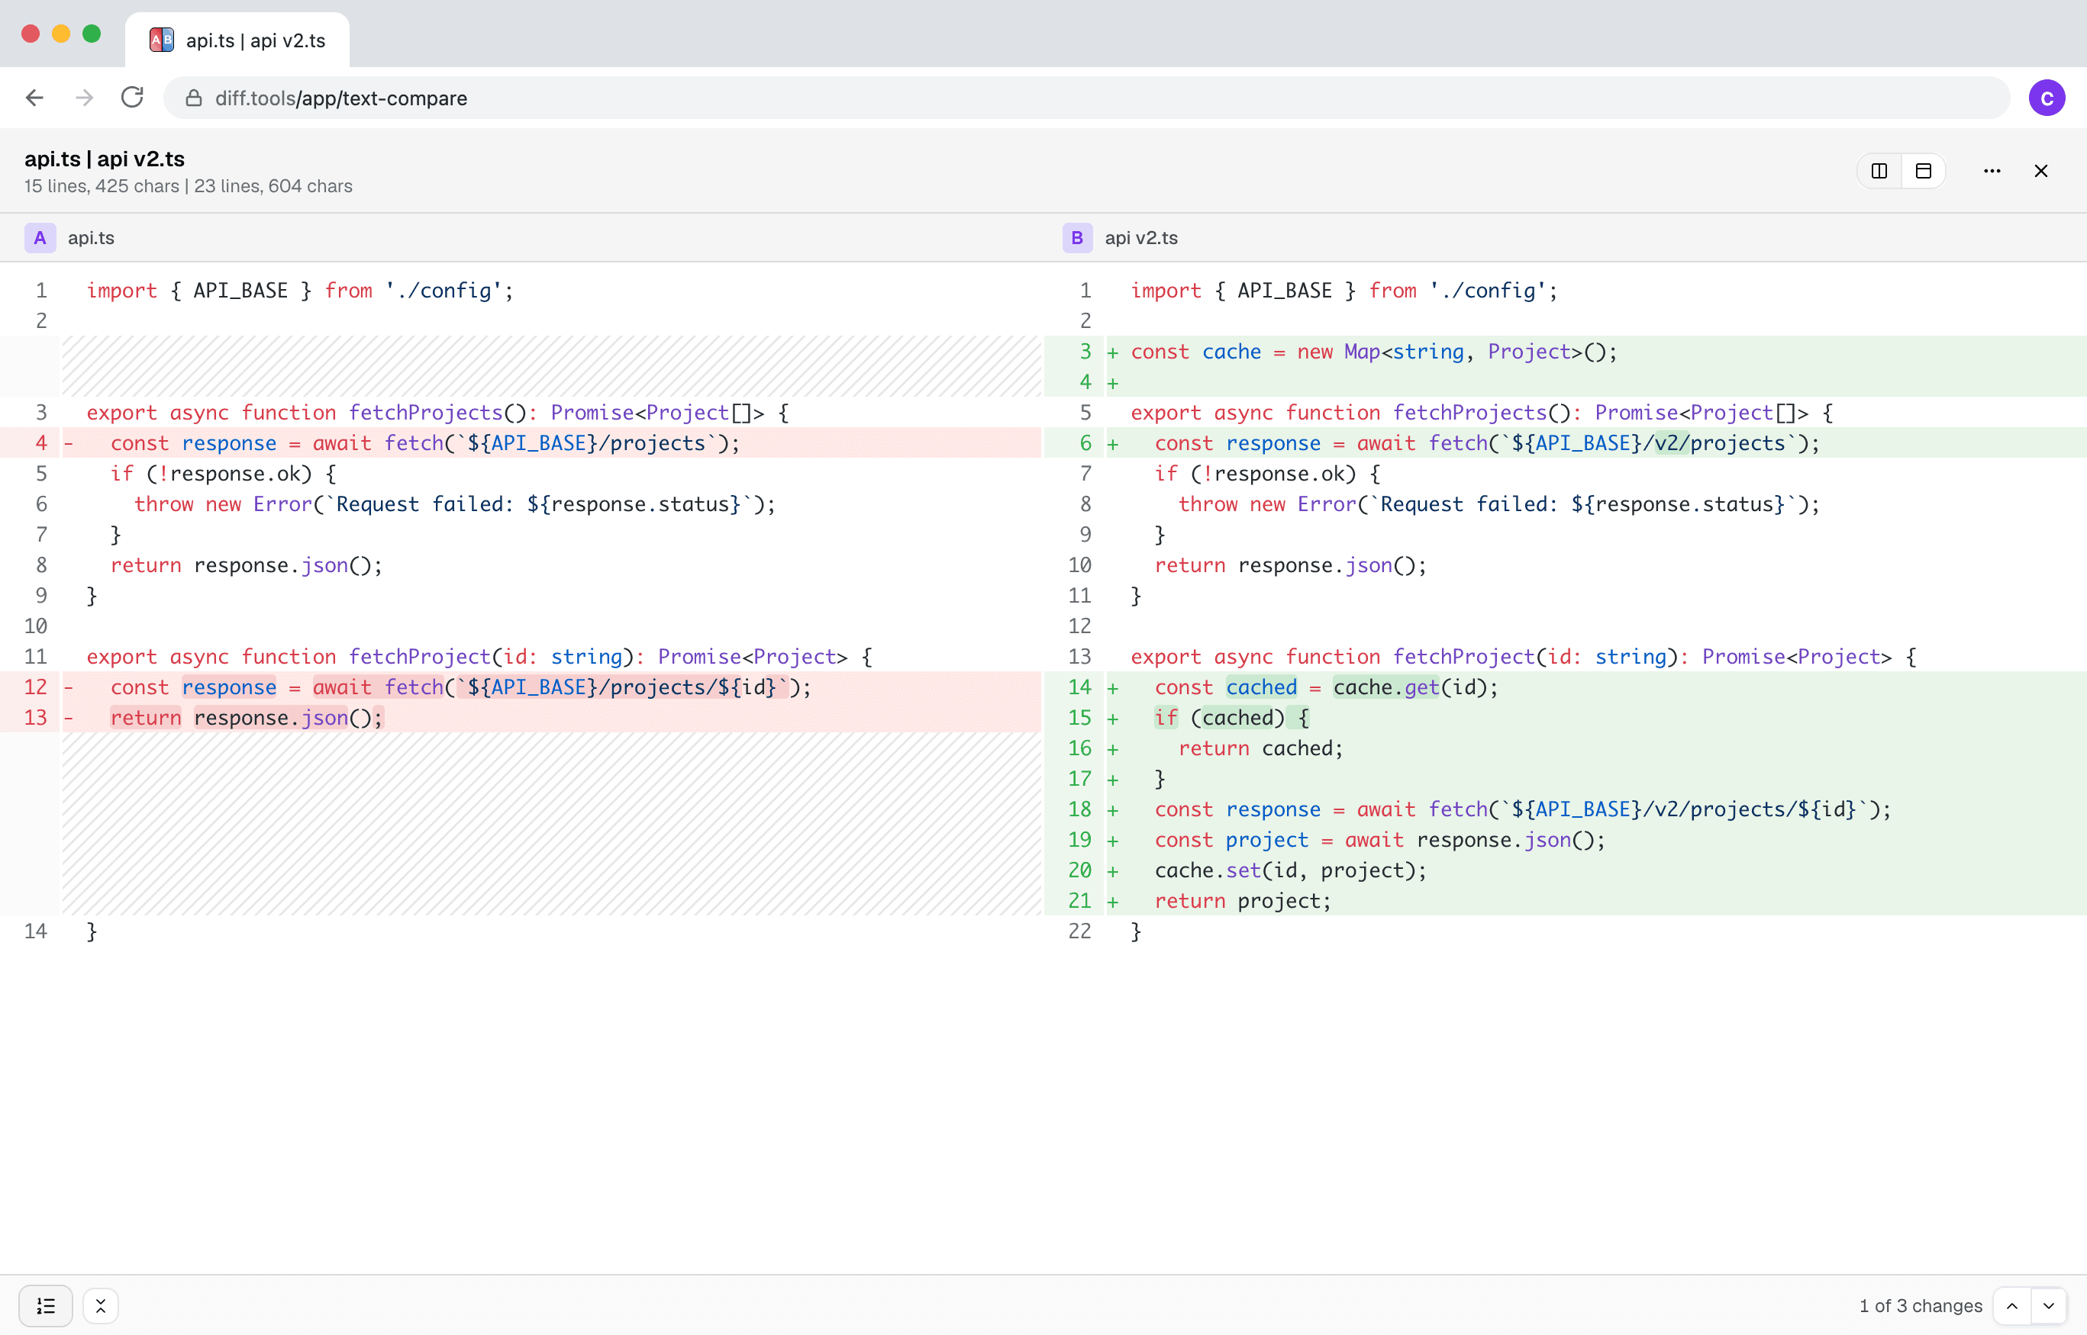Click added line 18 fetching v2/projects/${id}
Viewport: 2087px width, 1335px height.
pos(1565,809)
